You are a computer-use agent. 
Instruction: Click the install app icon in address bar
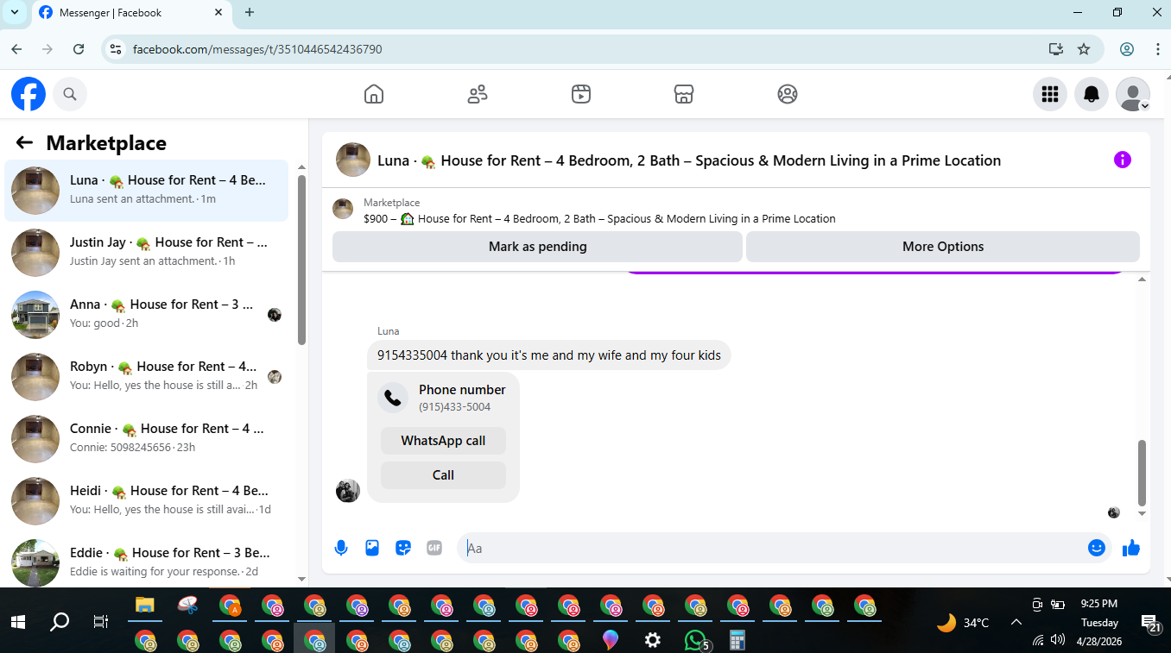pos(1055,49)
